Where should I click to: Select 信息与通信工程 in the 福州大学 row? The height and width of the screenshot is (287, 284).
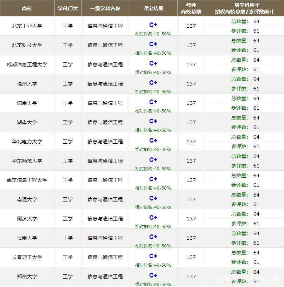(105, 84)
